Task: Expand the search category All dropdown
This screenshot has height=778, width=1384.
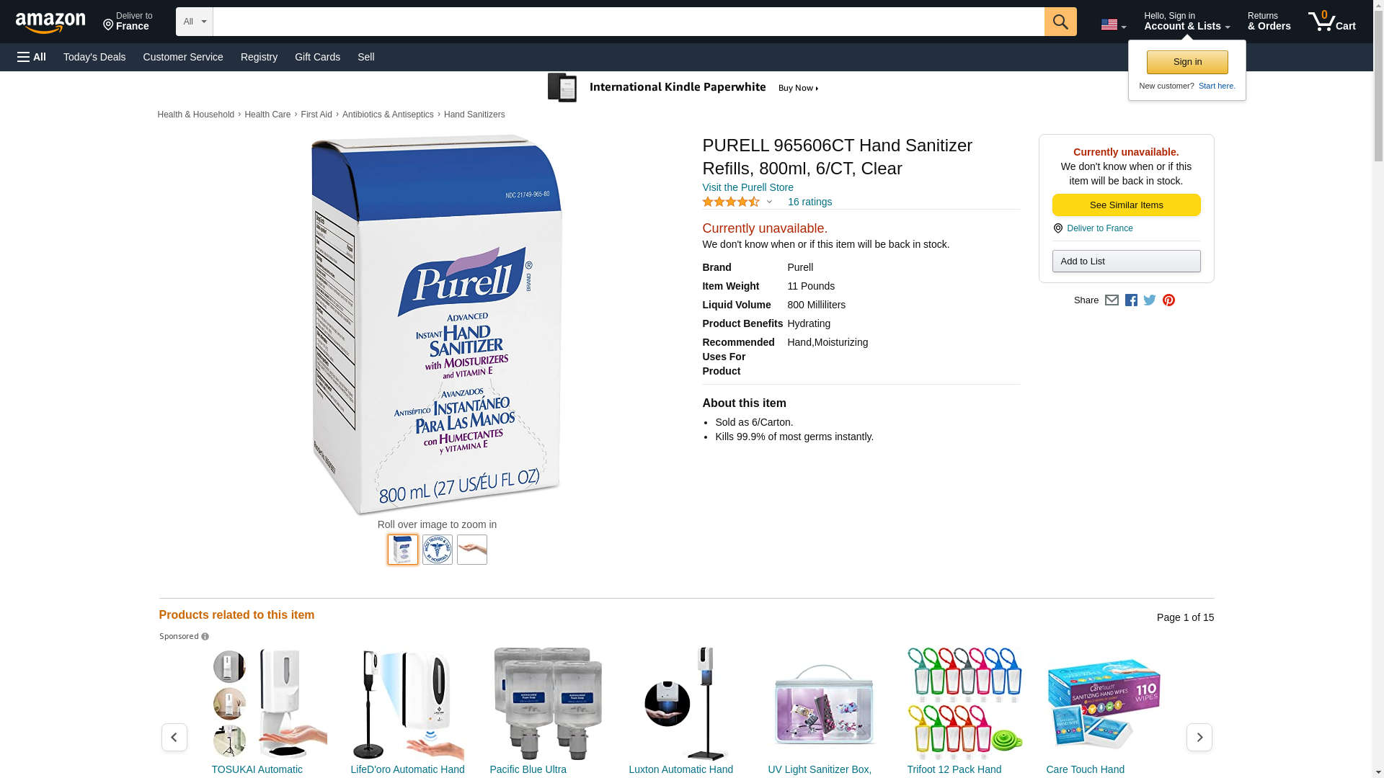Action: tap(195, 22)
